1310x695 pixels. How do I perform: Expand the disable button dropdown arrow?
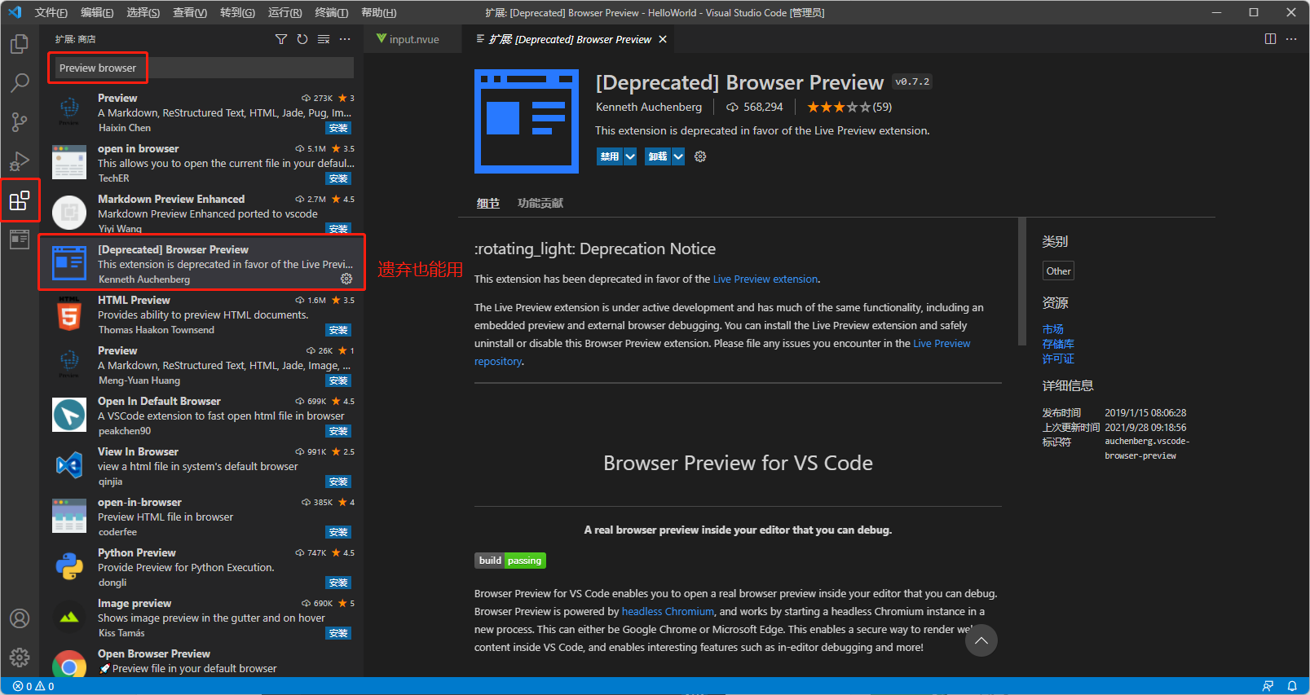click(630, 156)
